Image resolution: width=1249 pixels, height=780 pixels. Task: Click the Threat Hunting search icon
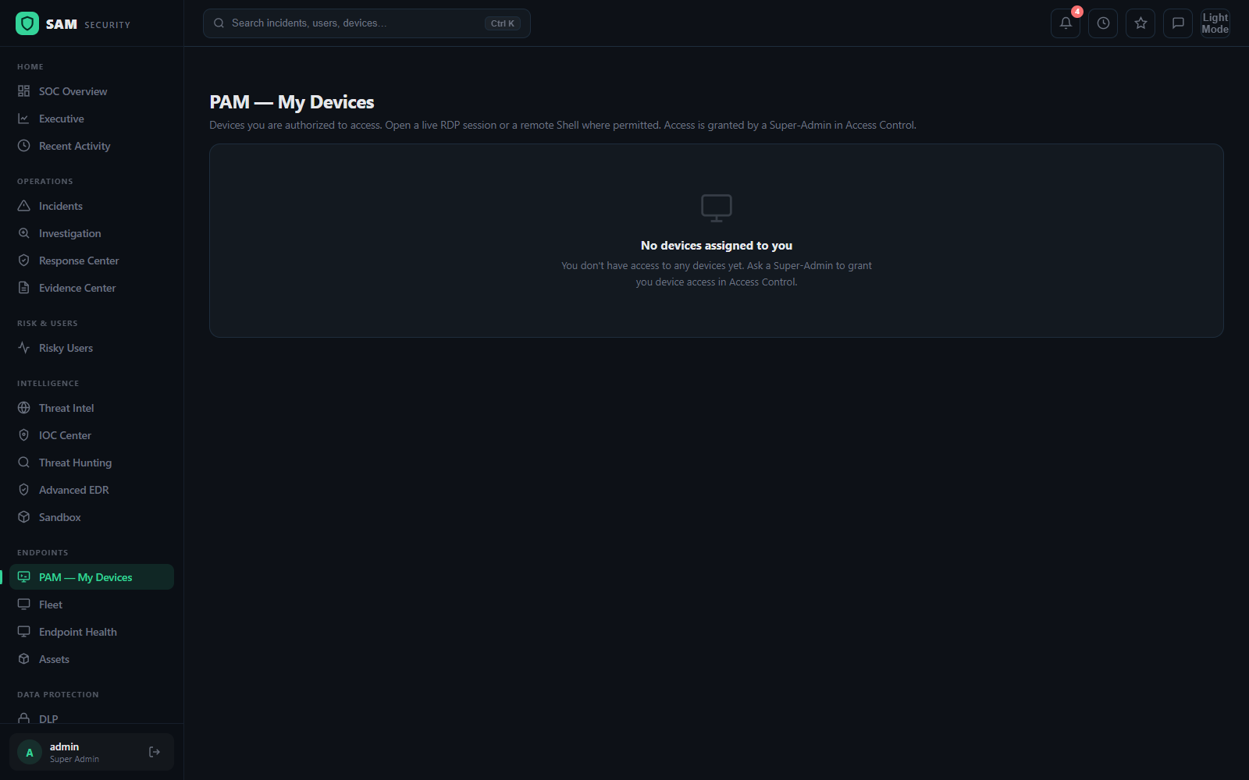[24, 463]
